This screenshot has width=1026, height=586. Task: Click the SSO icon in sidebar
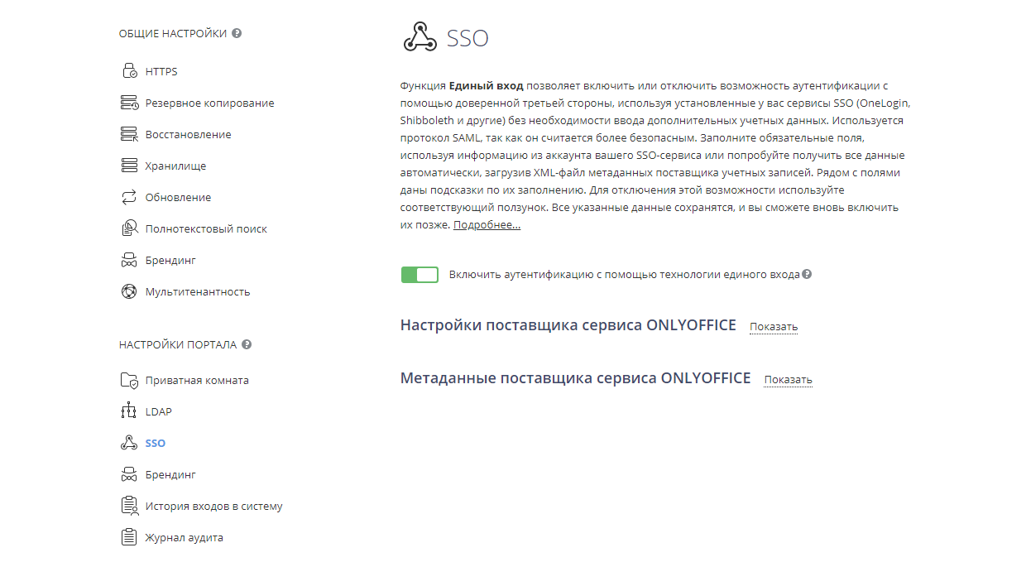(x=129, y=443)
